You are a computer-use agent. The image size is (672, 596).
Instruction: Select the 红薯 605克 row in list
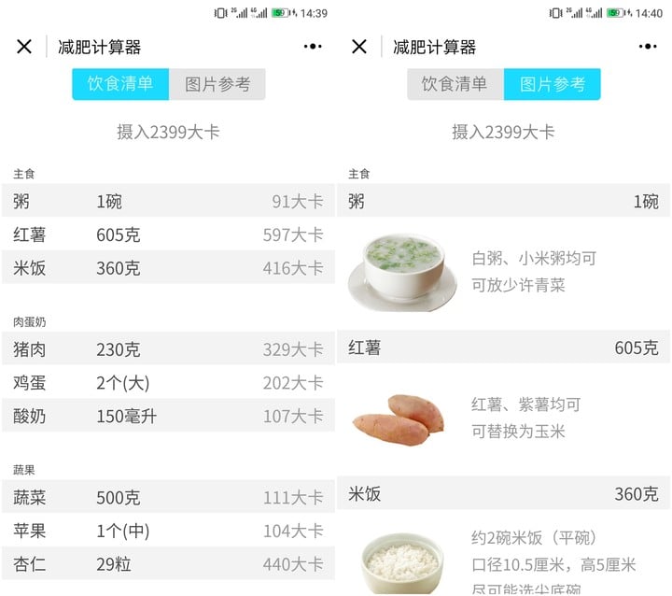click(168, 234)
